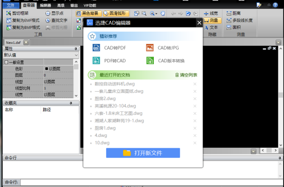284x187 pixels.
Task: Click 复制为BMP格式 copy tool
Action: point(23,27)
